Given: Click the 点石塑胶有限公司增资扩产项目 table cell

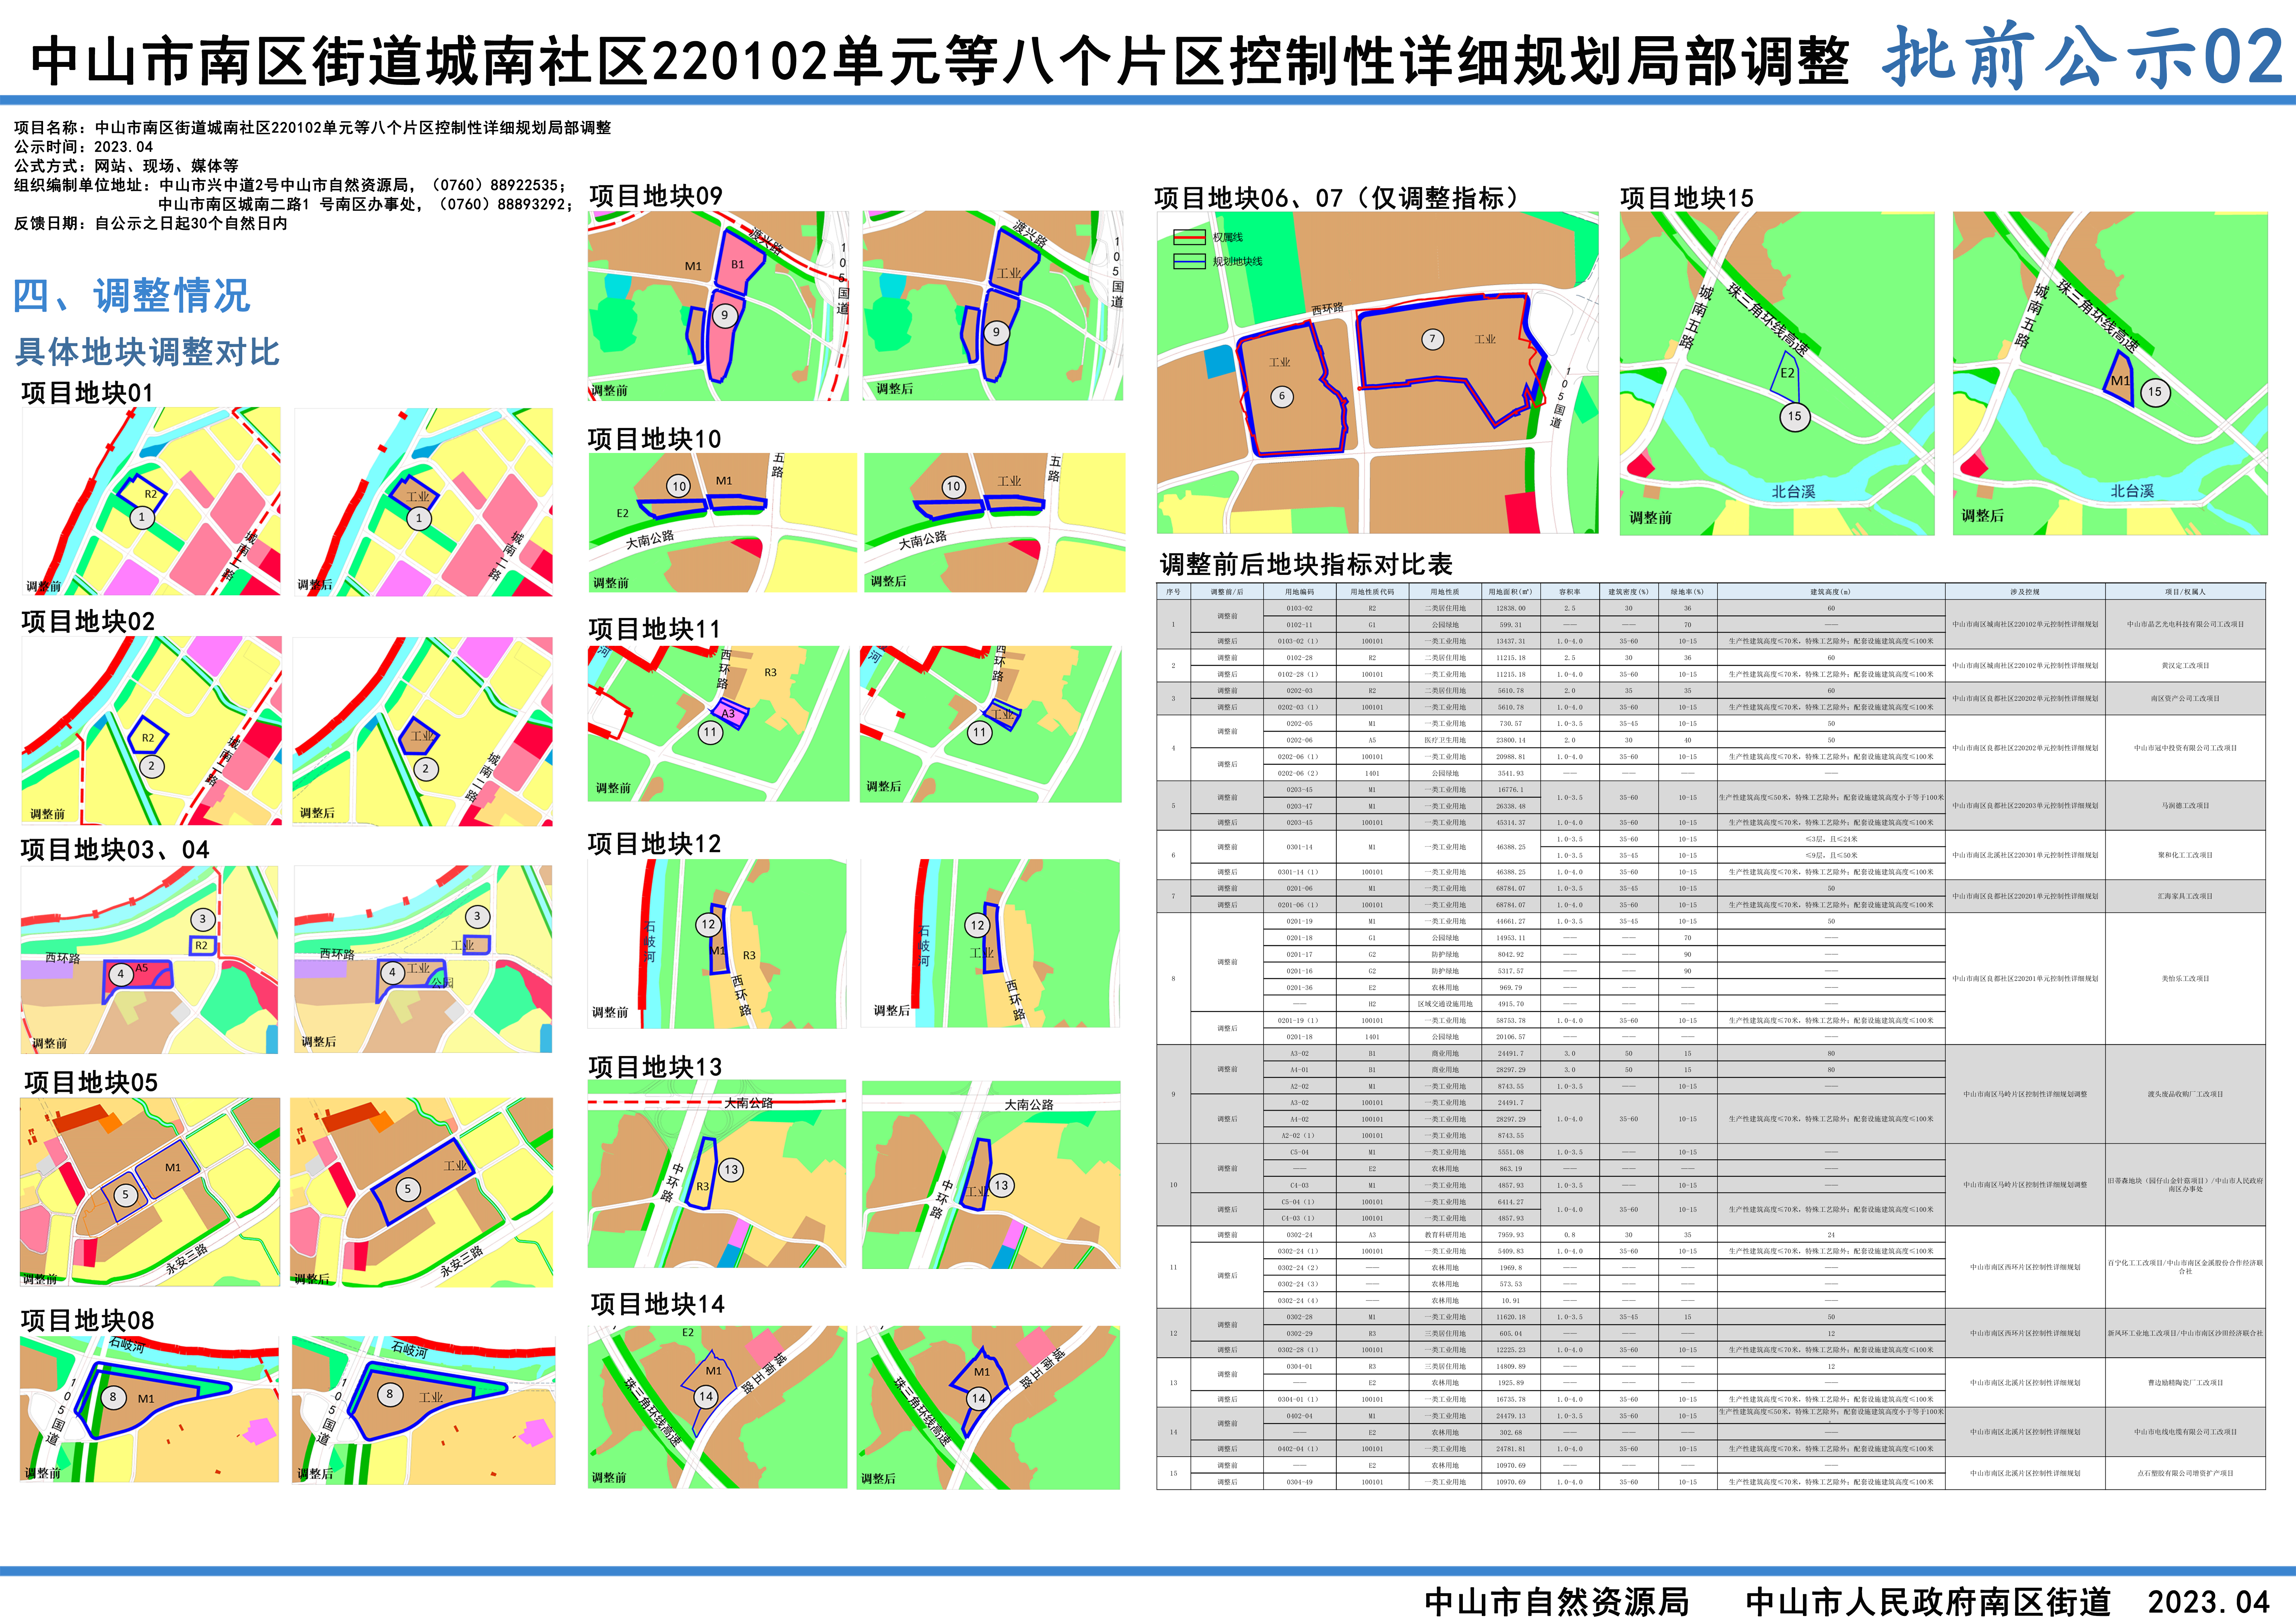Looking at the screenshot, I should click(x=2185, y=1473).
